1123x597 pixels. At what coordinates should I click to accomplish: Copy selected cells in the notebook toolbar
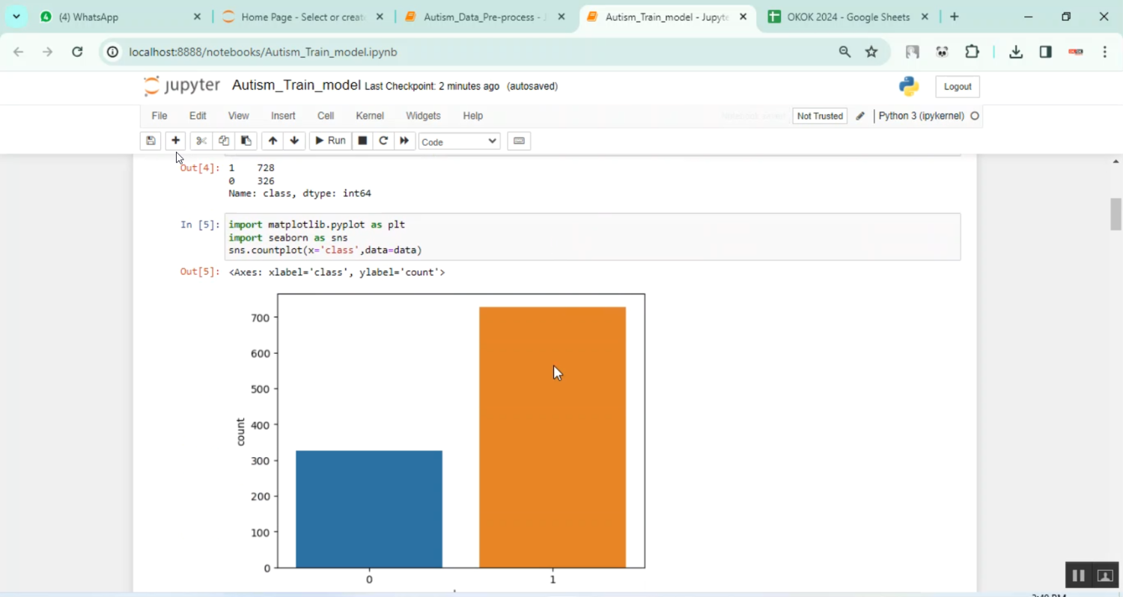(x=223, y=141)
